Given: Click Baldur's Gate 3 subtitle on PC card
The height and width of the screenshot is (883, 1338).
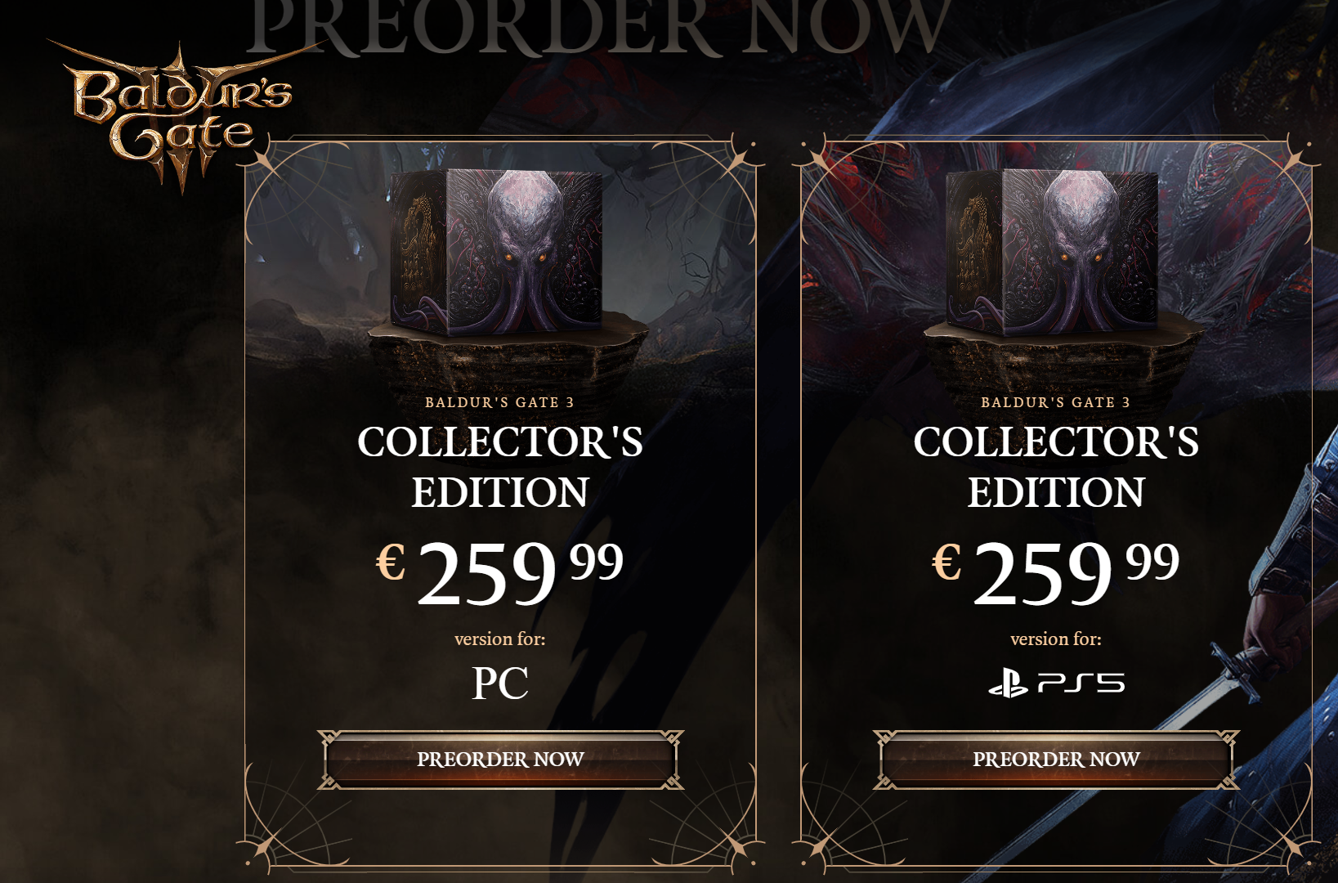Looking at the screenshot, I should 500,402.
